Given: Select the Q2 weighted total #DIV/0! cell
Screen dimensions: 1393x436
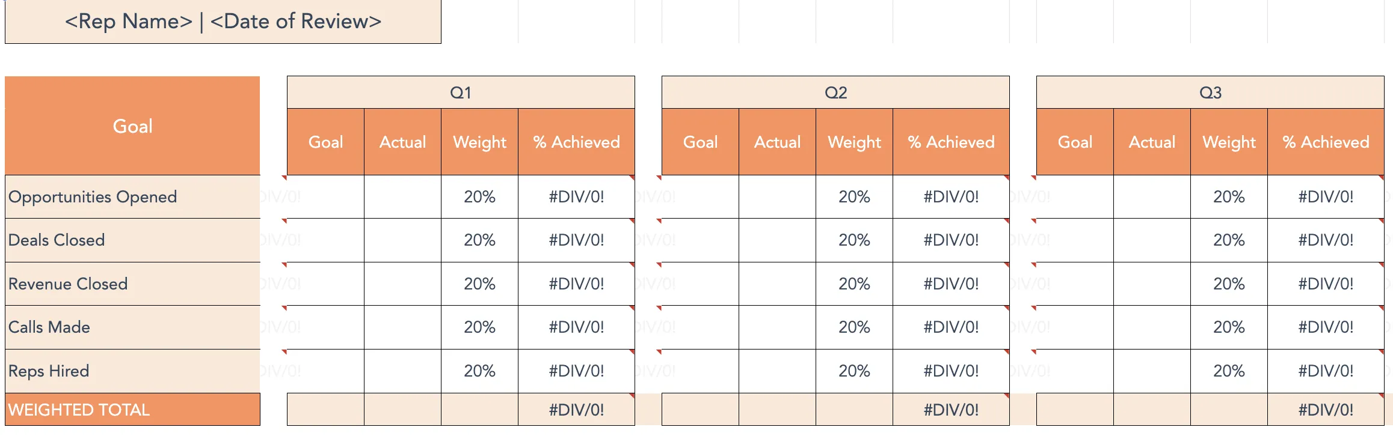Looking at the screenshot, I should (x=951, y=410).
